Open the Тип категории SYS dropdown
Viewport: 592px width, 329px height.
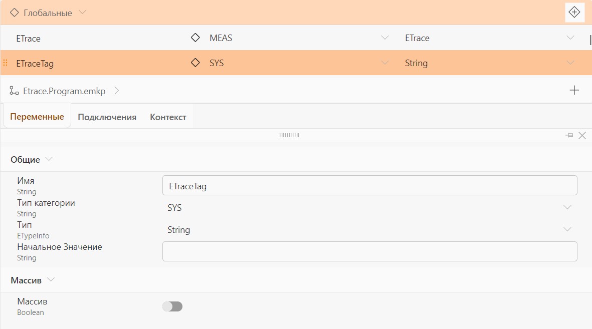pos(567,207)
